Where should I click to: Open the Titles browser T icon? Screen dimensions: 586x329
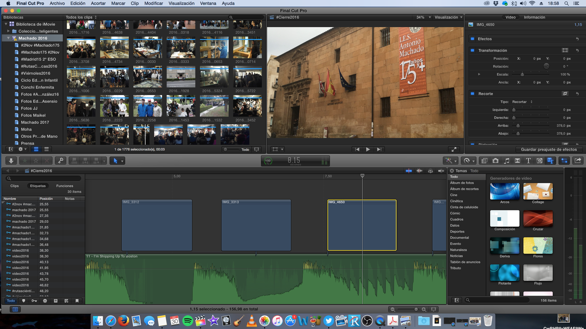click(528, 160)
